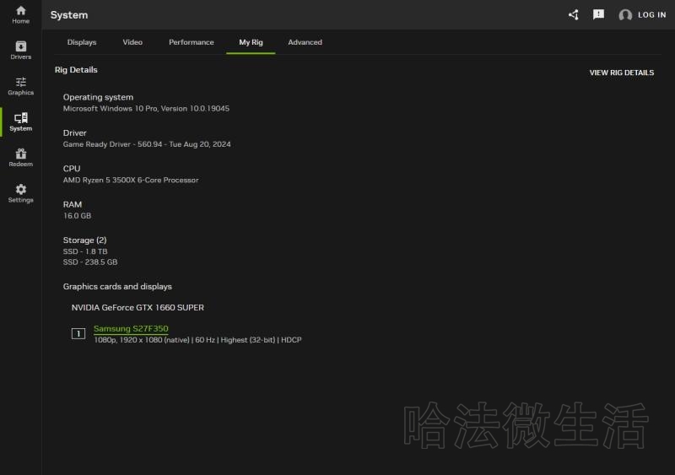This screenshot has width=675, height=475.
Task: Click the Storage (2) label
Action: click(85, 240)
